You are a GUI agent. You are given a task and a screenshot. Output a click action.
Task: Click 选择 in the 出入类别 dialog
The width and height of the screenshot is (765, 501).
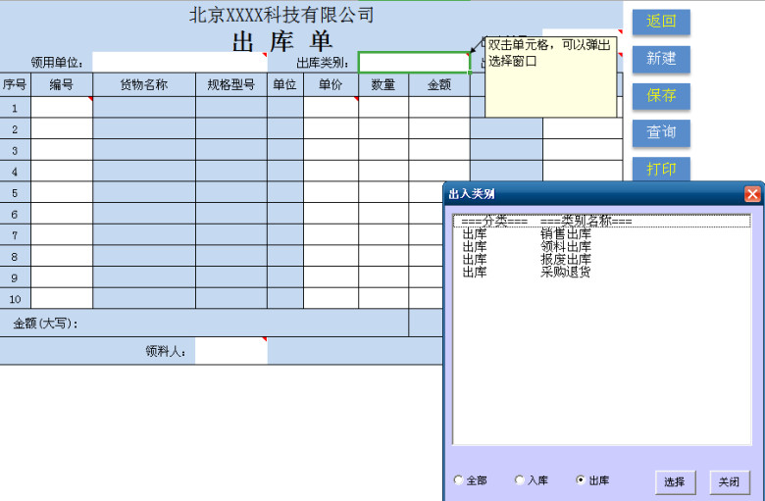click(675, 482)
